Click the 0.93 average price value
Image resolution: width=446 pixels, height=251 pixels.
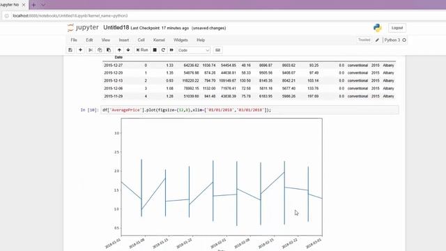coord(169,81)
